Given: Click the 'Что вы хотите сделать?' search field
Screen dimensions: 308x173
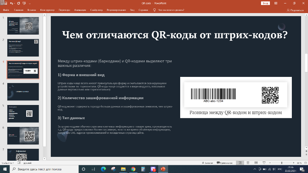Looking at the screenshot, I should [171, 10].
